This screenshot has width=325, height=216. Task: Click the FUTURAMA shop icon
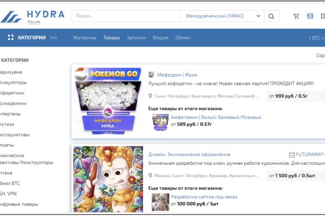[291, 154]
